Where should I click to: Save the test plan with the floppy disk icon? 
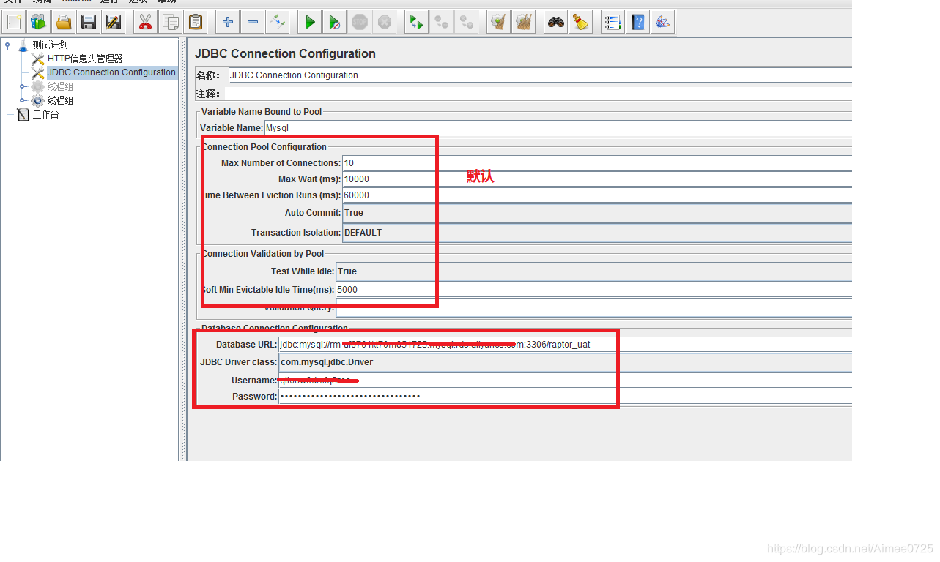89,22
